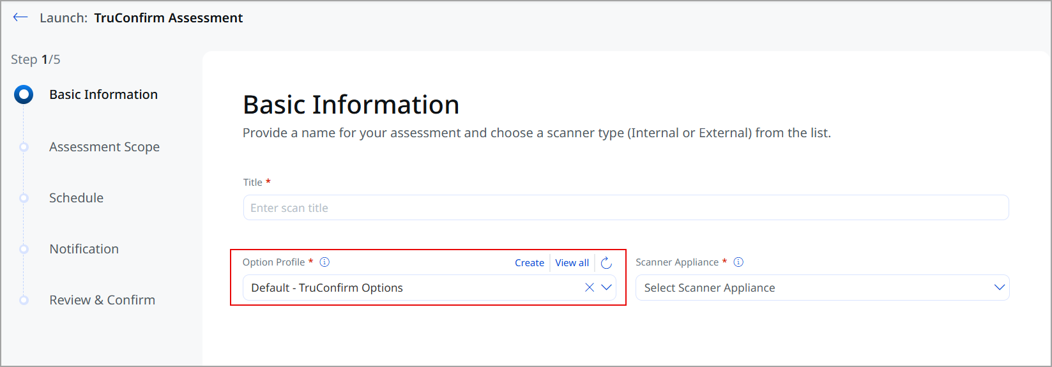This screenshot has height=367, width=1052.
Task: Focus the Enter scan title field
Action: 626,207
